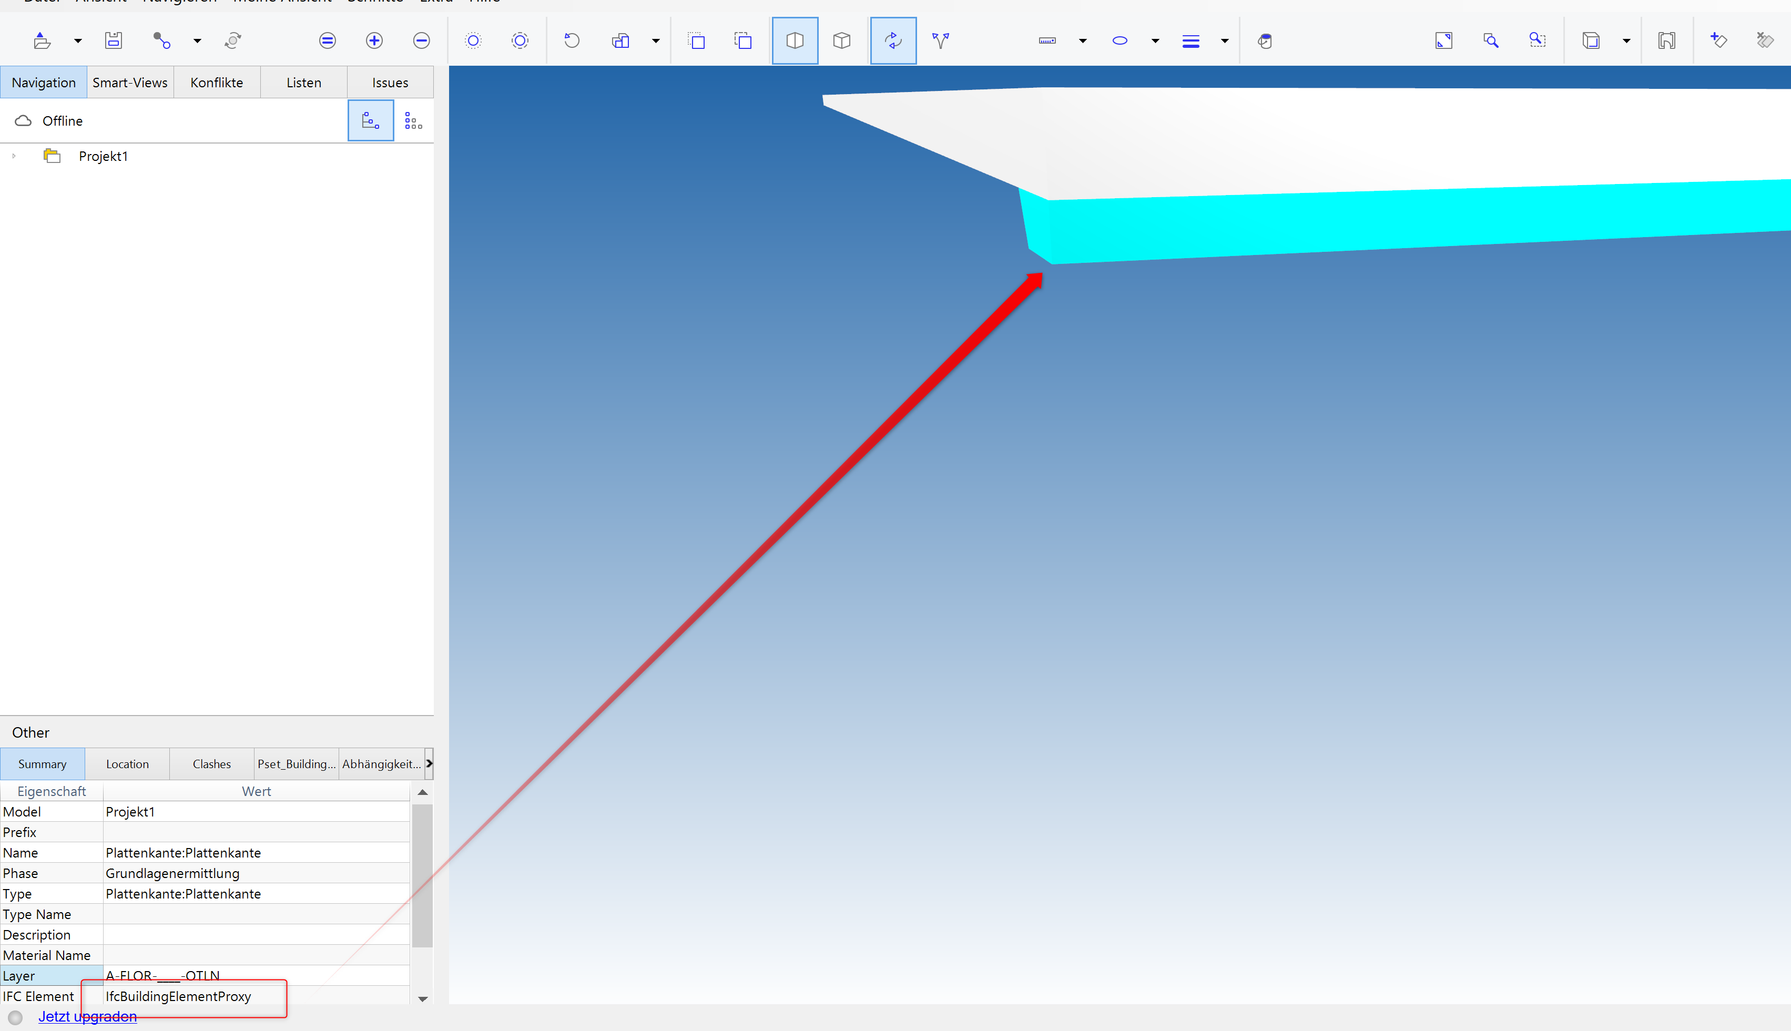Open the measurement tool dropdown arrow
This screenshot has width=1791, height=1031.
pos(1082,40)
